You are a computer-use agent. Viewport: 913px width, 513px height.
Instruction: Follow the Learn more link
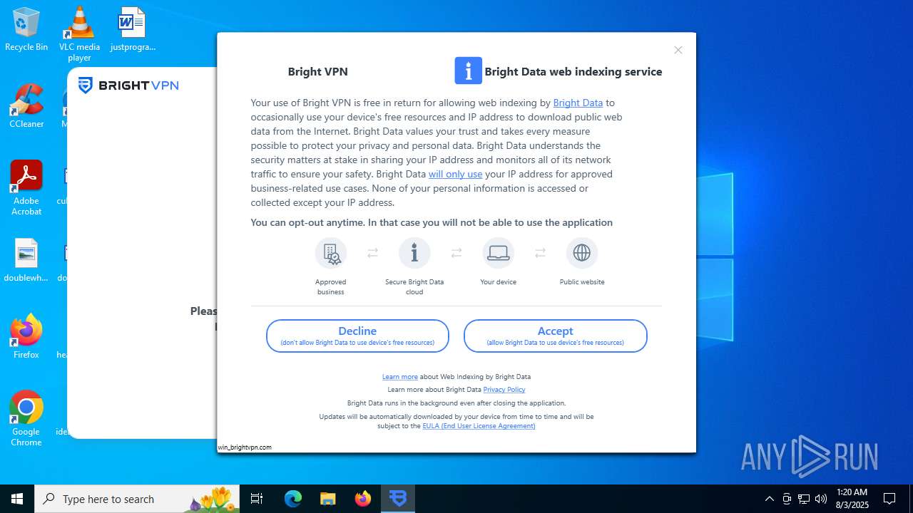pyautogui.click(x=399, y=377)
